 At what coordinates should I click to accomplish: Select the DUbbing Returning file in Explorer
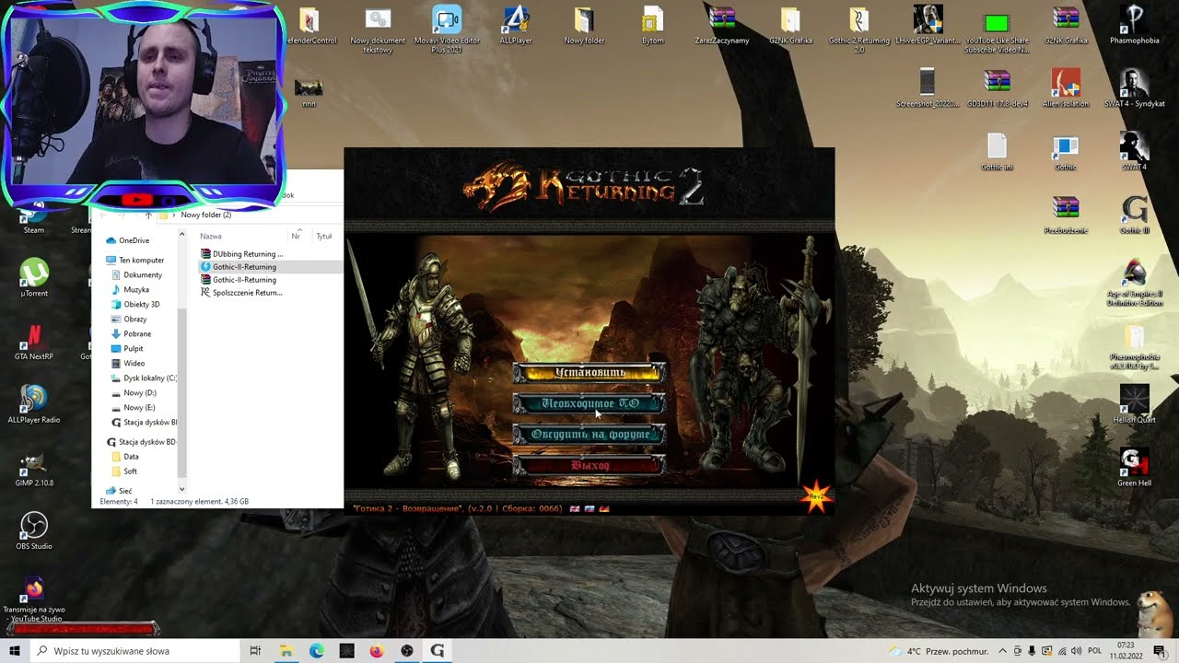tap(241, 254)
